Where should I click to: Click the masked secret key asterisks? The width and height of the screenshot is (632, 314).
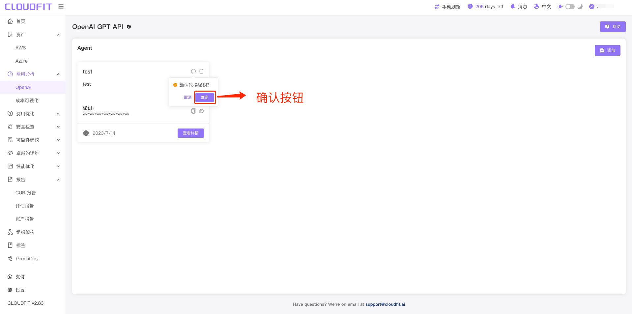click(106, 114)
